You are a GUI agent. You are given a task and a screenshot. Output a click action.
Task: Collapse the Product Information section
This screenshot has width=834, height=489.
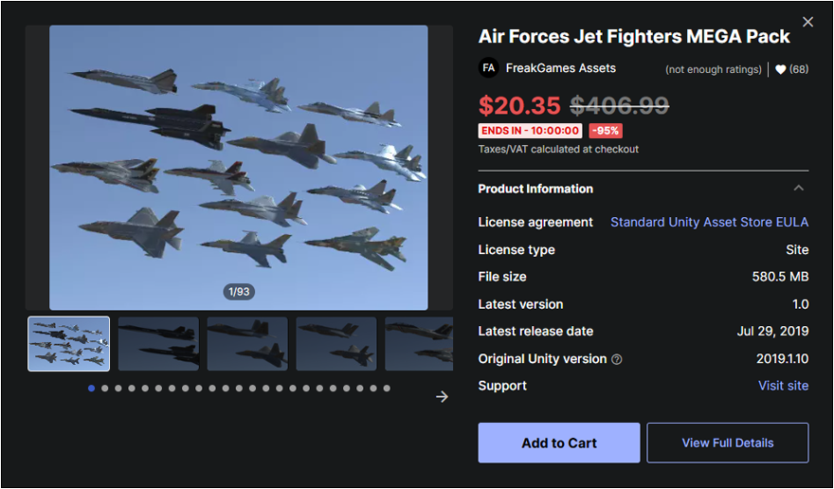point(798,189)
